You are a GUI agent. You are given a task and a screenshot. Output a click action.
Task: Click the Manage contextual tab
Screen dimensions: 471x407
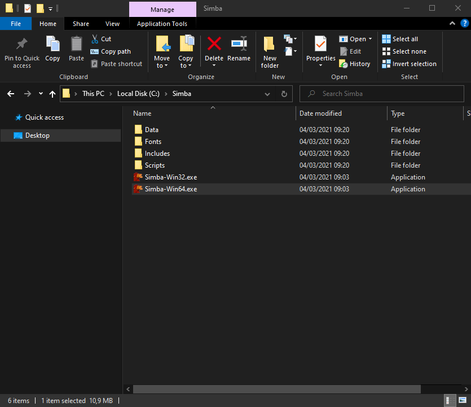coord(162,10)
